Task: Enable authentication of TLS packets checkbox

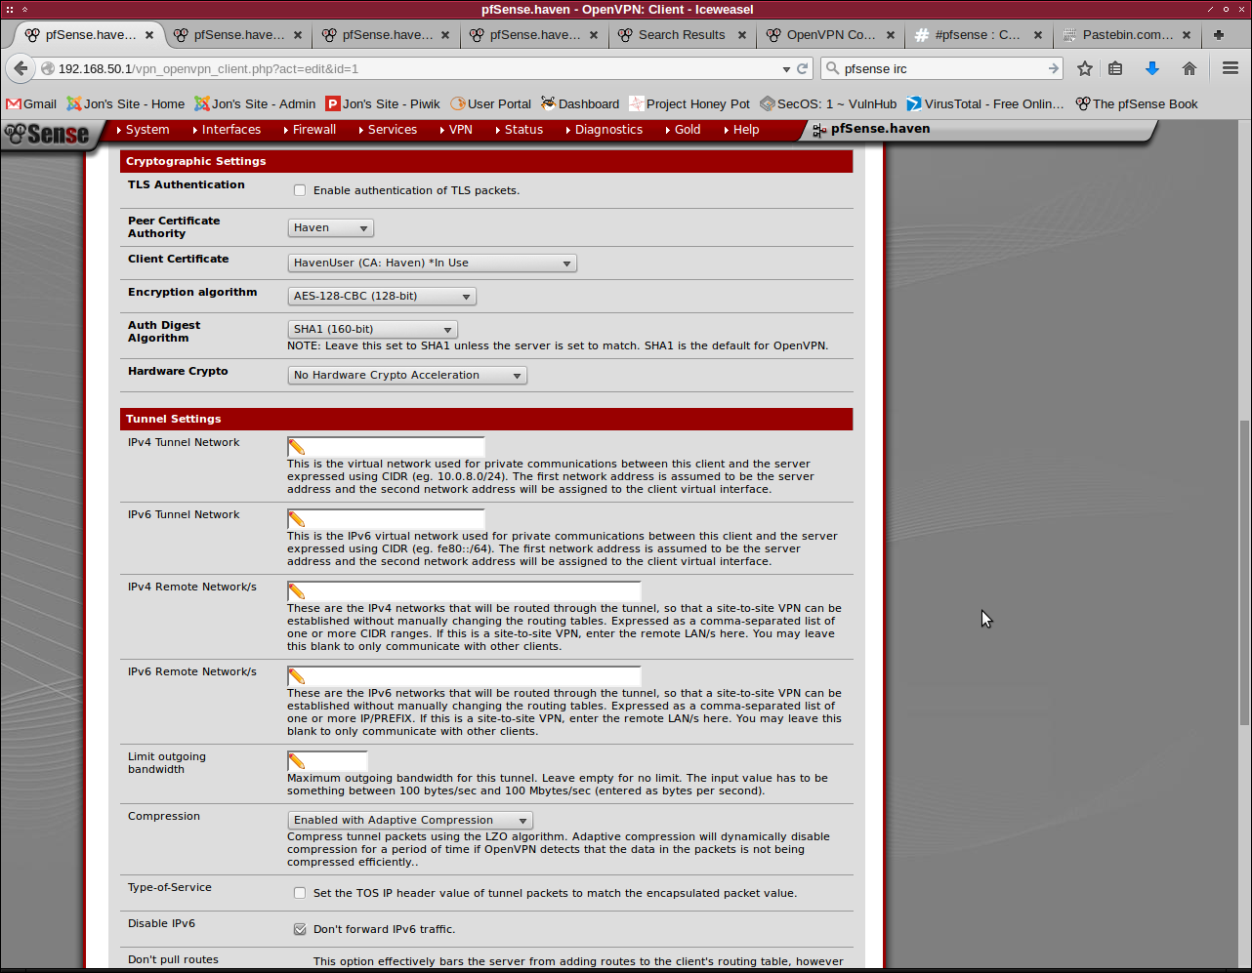Action: coord(300,190)
